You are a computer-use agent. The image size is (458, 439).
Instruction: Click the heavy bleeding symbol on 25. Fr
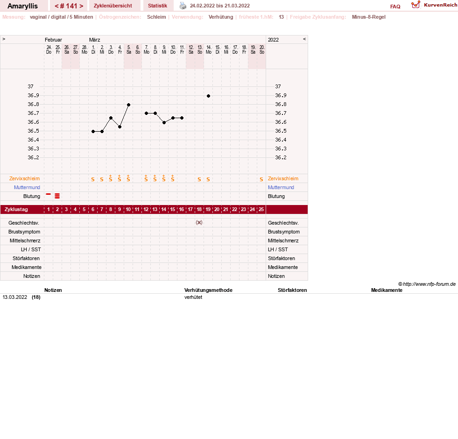tap(57, 196)
